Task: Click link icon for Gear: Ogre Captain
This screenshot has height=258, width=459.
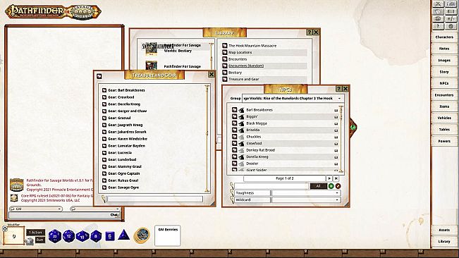Action: 104,173
